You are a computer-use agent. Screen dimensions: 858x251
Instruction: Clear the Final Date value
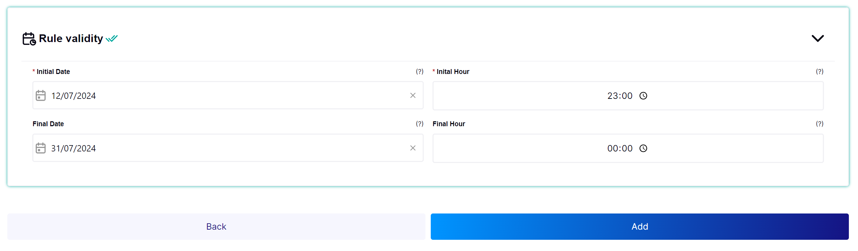413,148
